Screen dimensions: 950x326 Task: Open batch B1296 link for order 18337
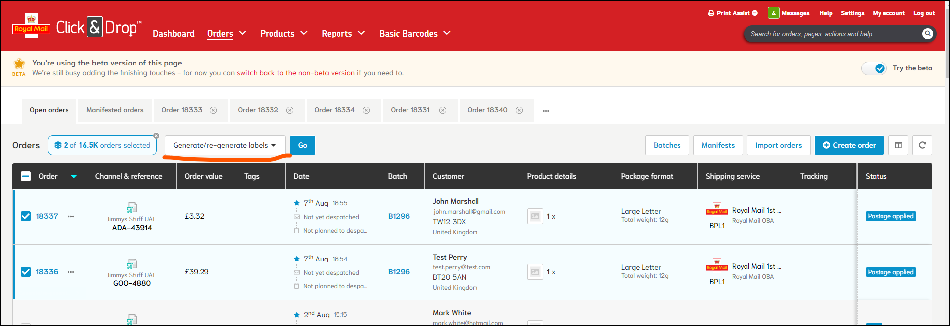(x=399, y=216)
